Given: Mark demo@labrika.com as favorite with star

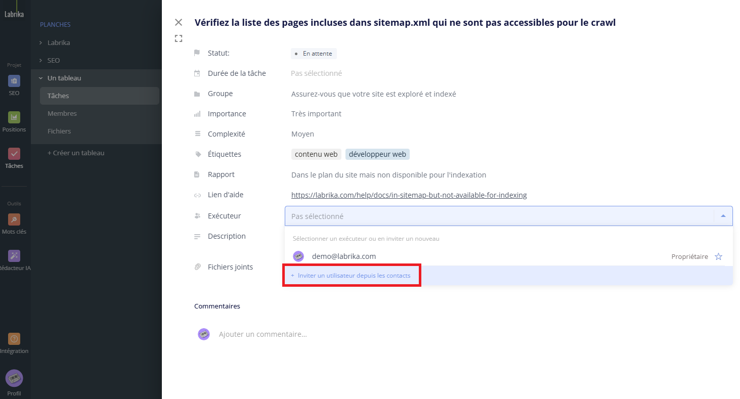Looking at the screenshot, I should coord(718,256).
